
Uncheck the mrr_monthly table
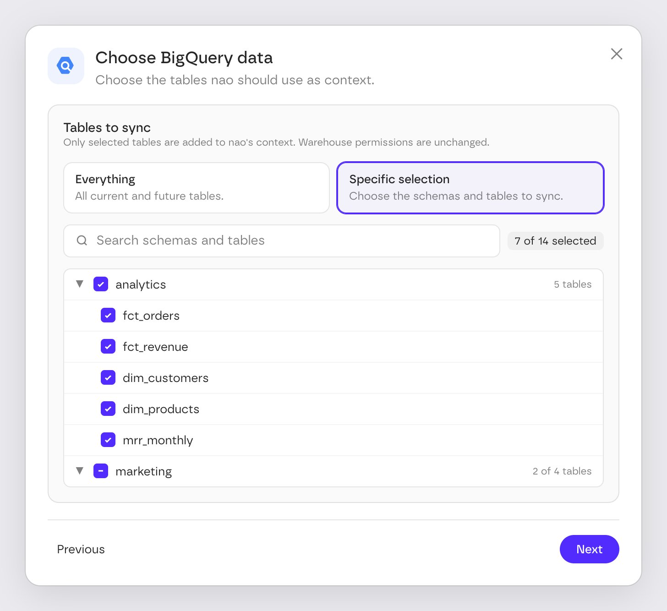pyautogui.click(x=108, y=440)
